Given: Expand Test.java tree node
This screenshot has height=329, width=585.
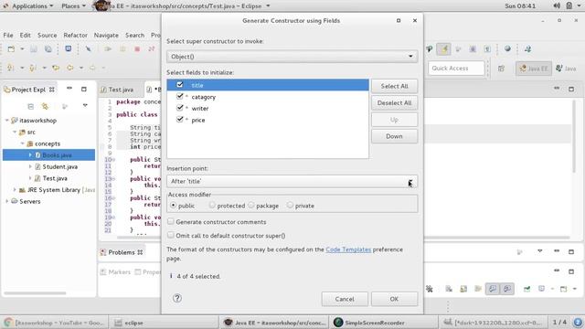Looking at the screenshot, I should point(30,178).
